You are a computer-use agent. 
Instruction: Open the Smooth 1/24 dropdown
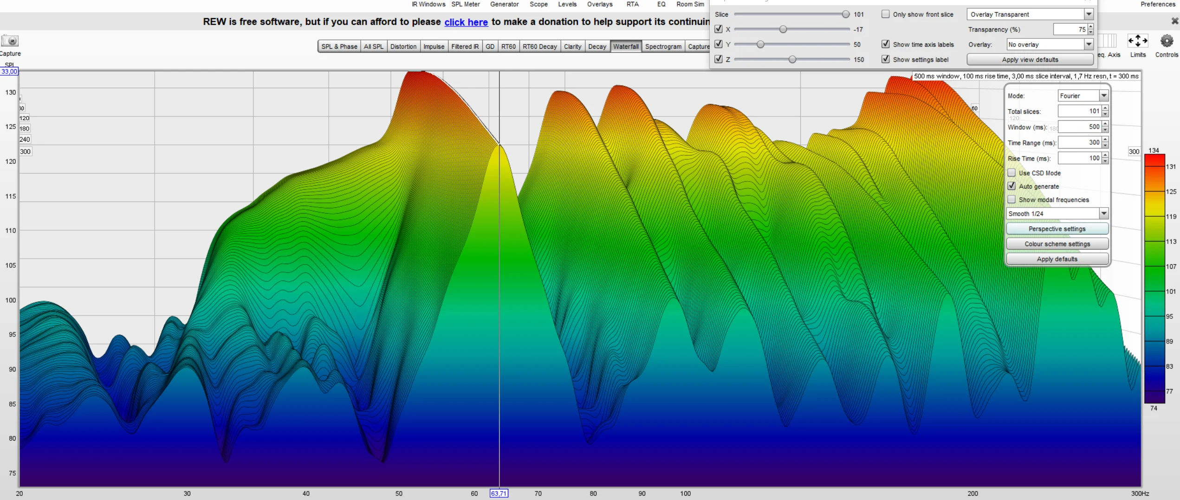point(1057,214)
